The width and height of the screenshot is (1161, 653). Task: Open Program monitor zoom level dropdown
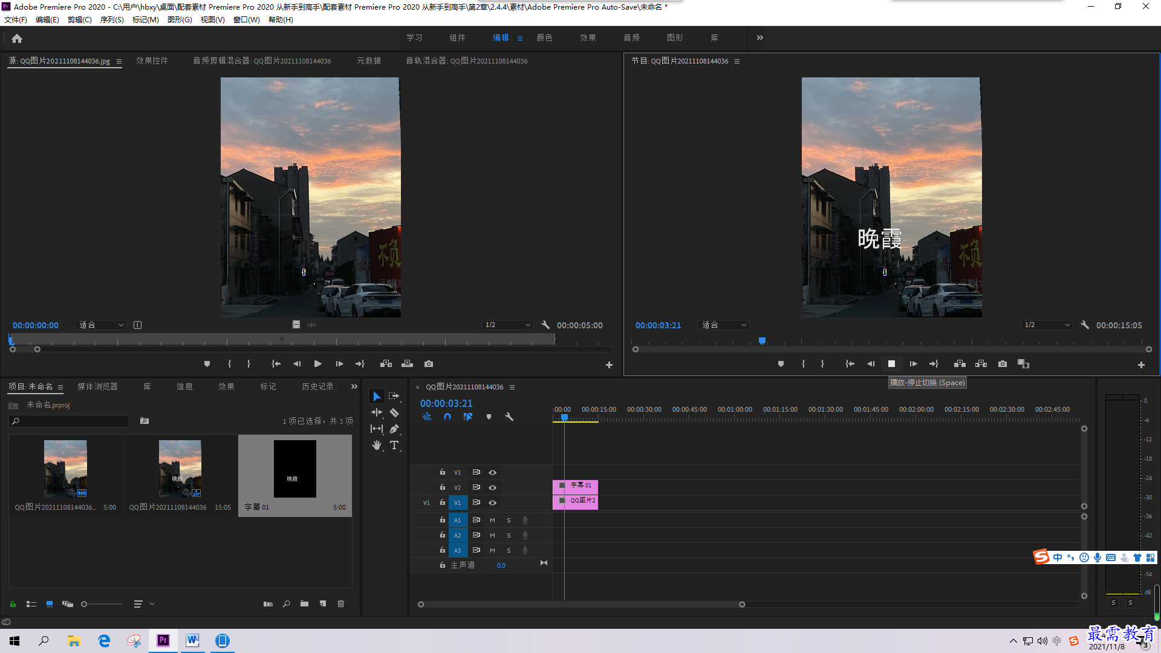point(723,325)
